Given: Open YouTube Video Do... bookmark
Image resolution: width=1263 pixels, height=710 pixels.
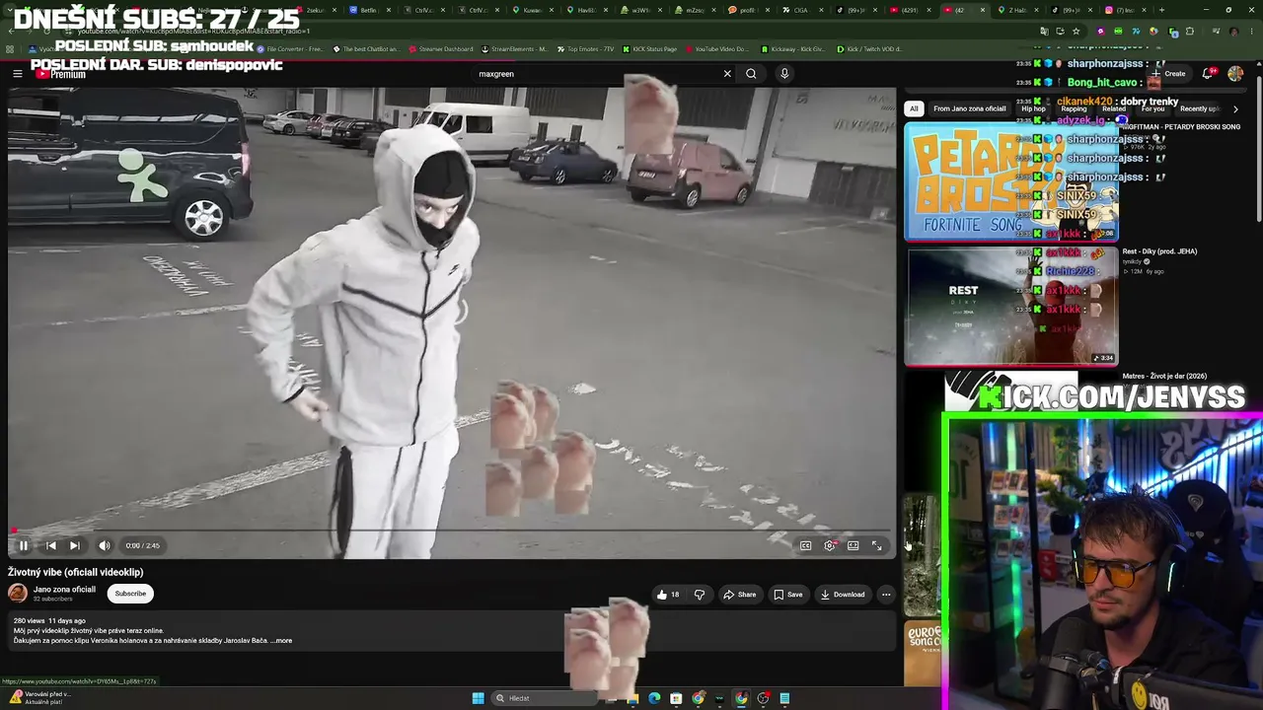Looking at the screenshot, I should pyautogui.click(x=715, y=48).
